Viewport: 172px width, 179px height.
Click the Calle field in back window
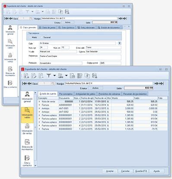(78, 43)
